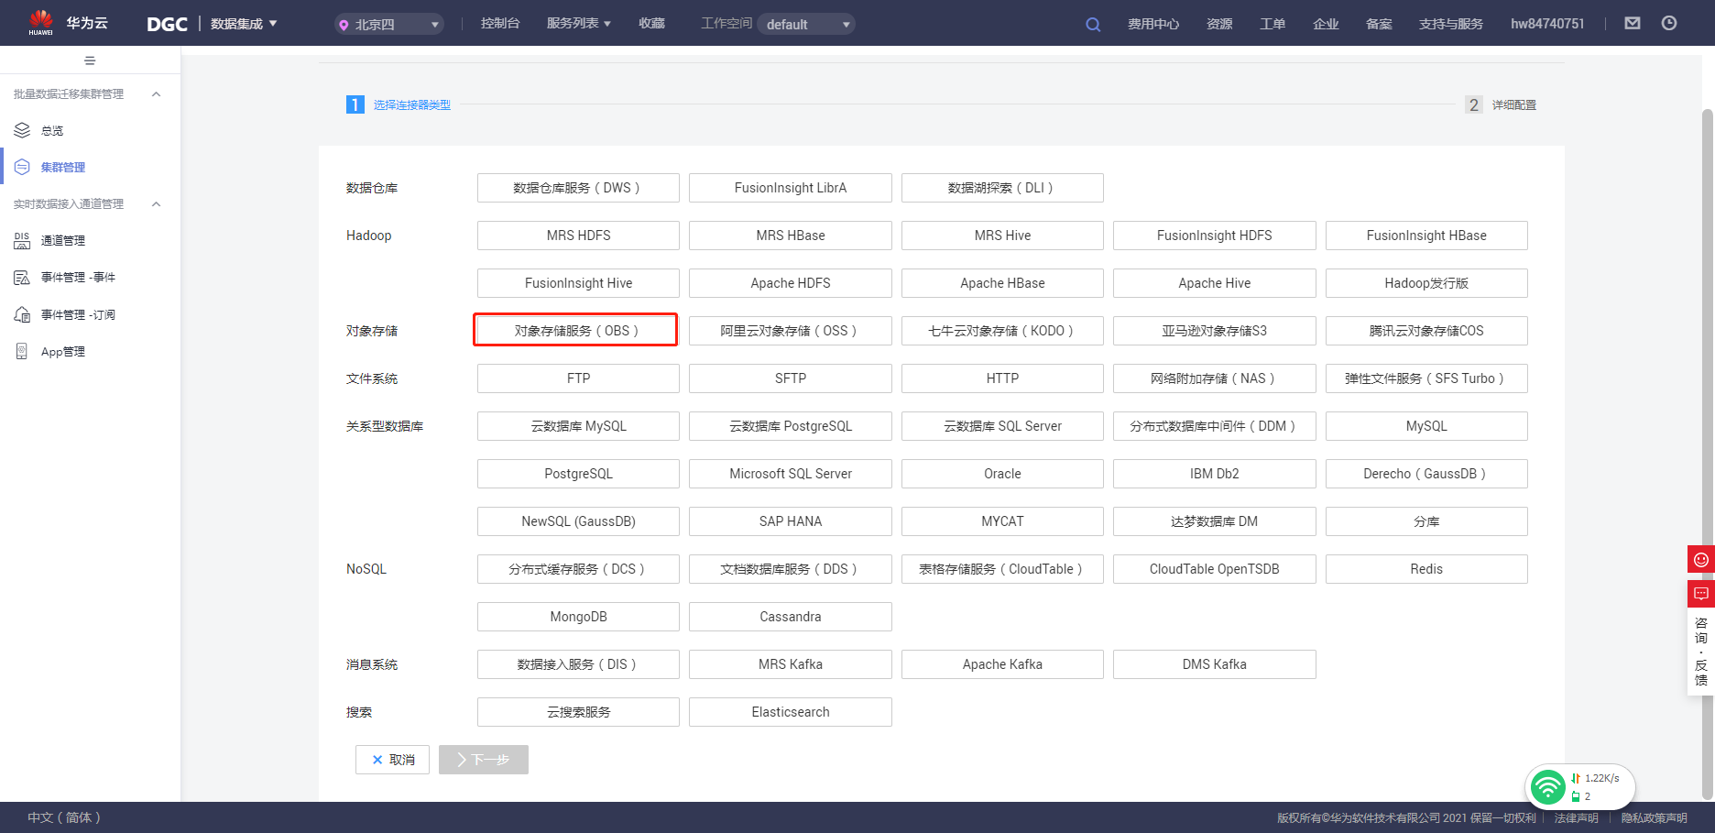This screenshot has height=833, width=1715.
Task: Click the 事件管理-订阅 bell icon
Action: coord(22,314)
